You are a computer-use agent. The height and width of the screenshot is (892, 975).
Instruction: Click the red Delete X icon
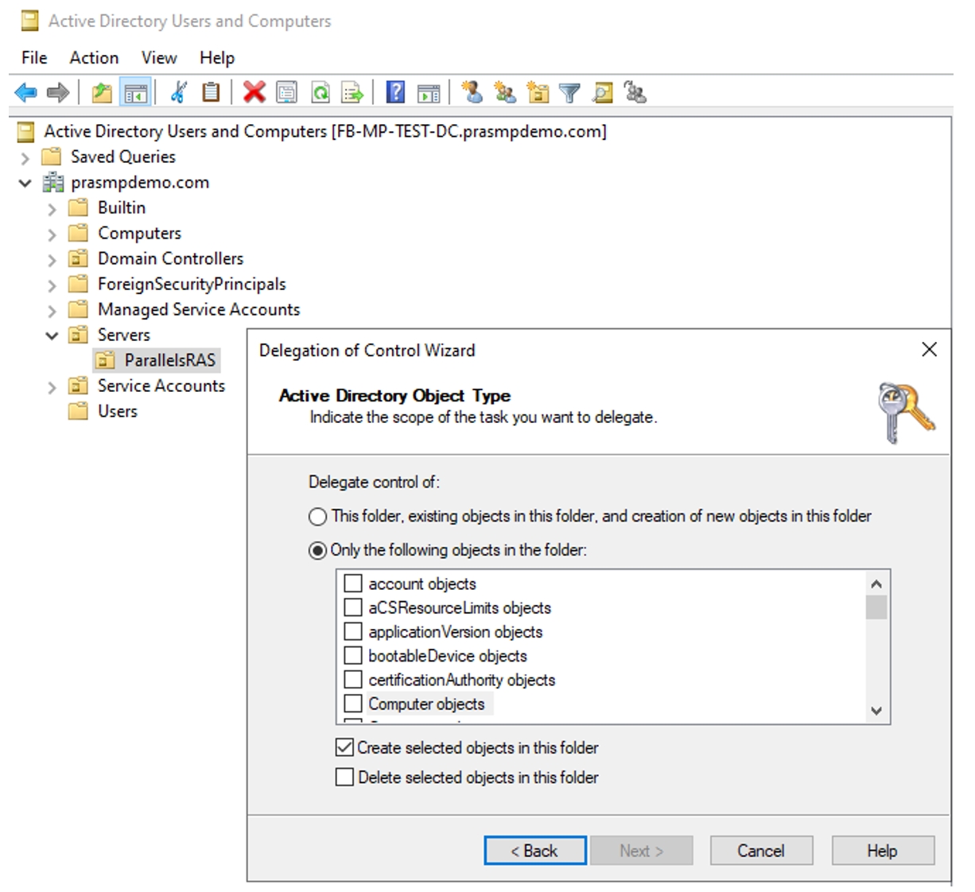[254, 93]
